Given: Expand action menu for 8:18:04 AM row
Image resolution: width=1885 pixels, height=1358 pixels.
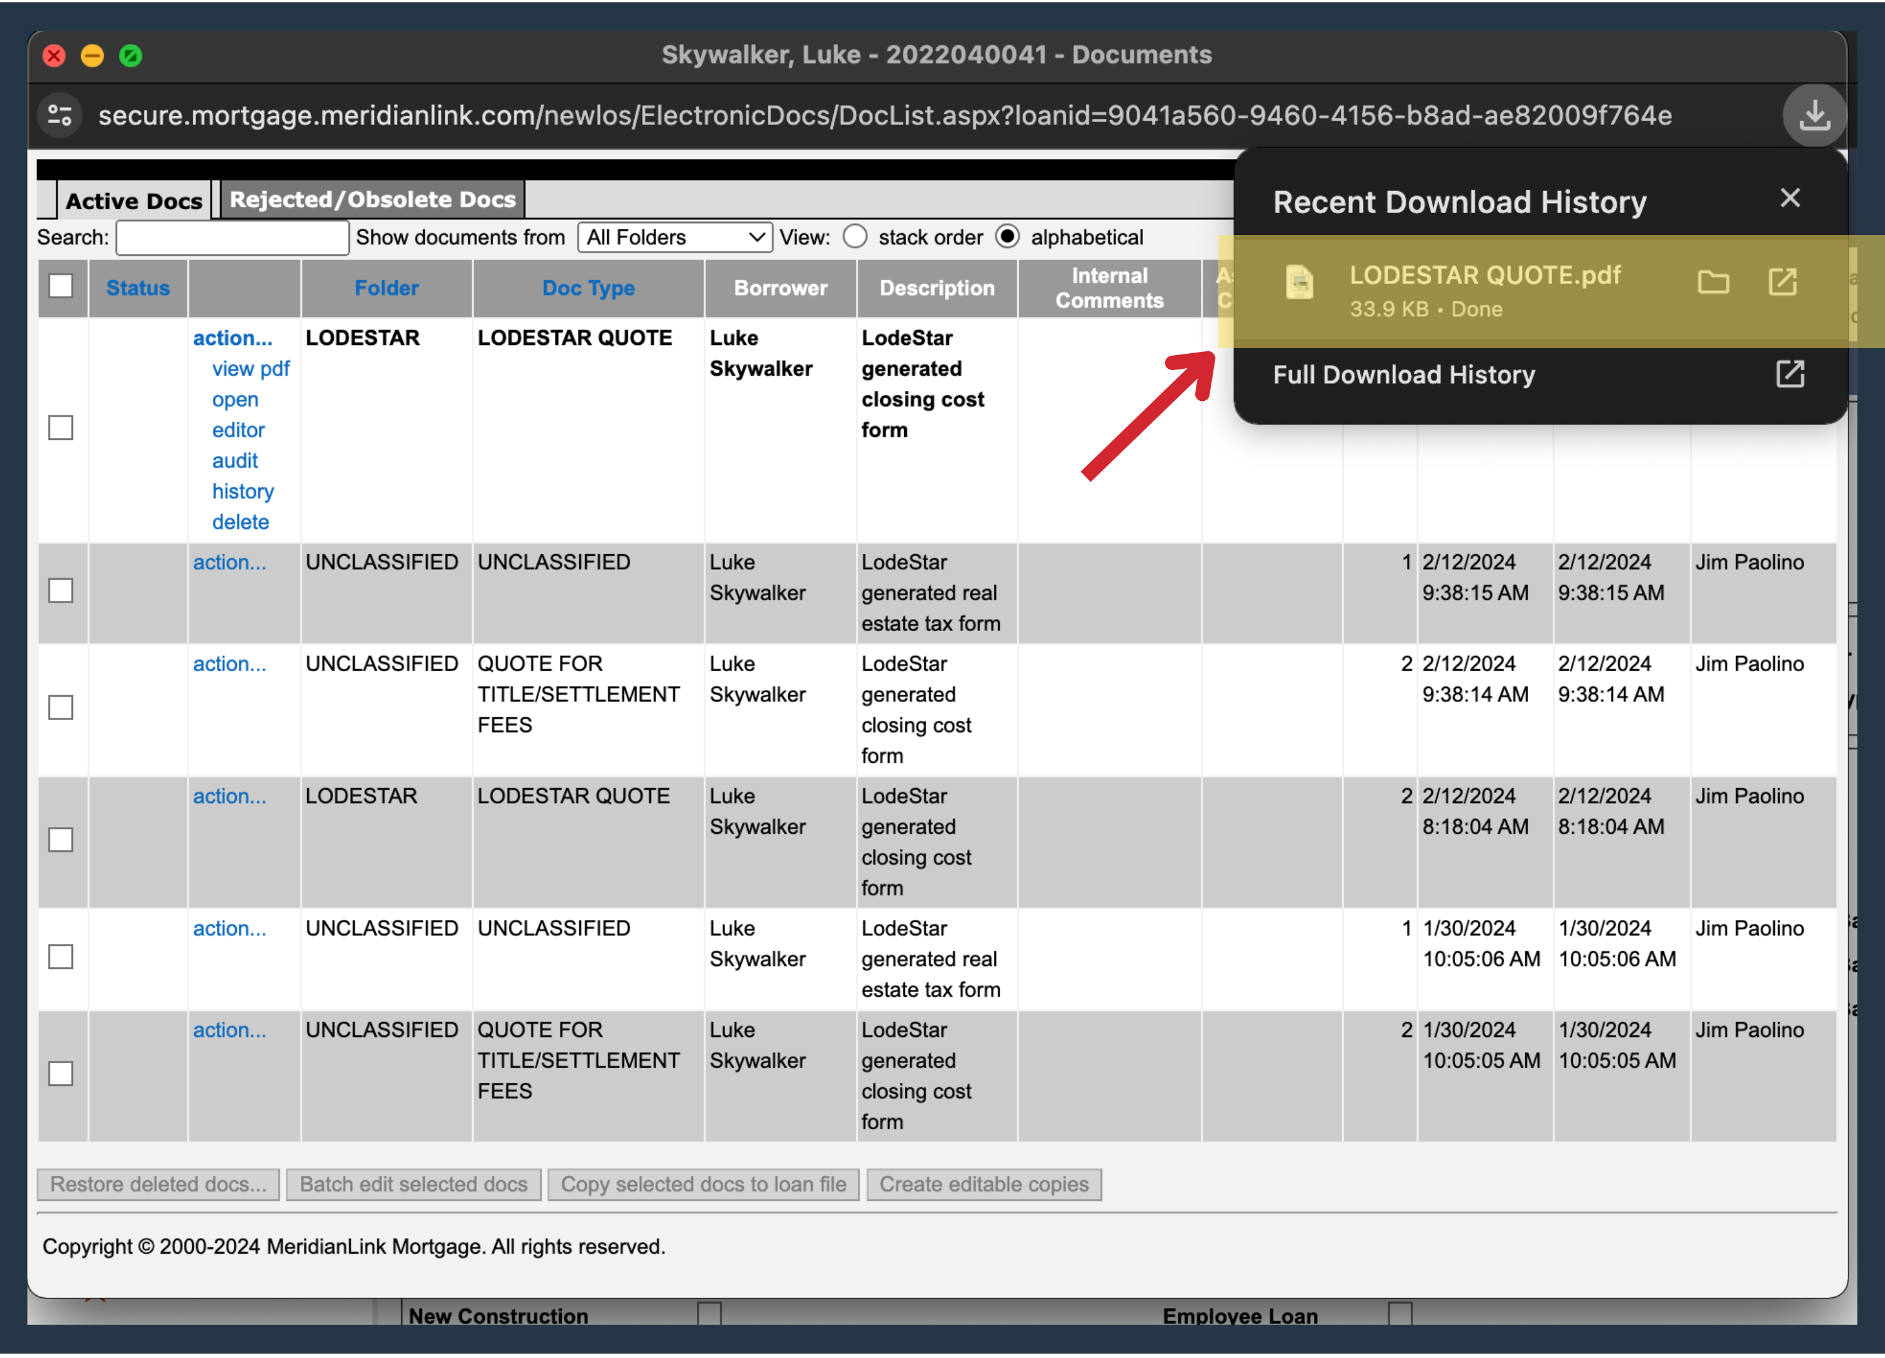Looking at the screenshot, I should pyautogui.click(x=229, y=796).
